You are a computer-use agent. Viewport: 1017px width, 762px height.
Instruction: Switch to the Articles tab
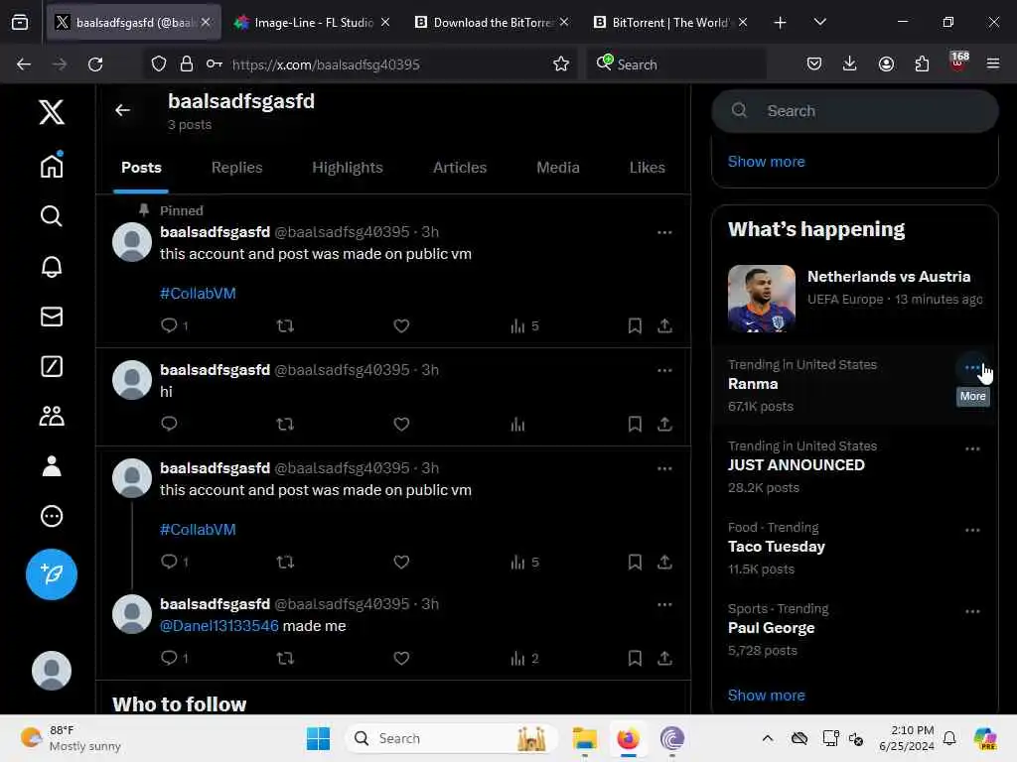(459, 167)
